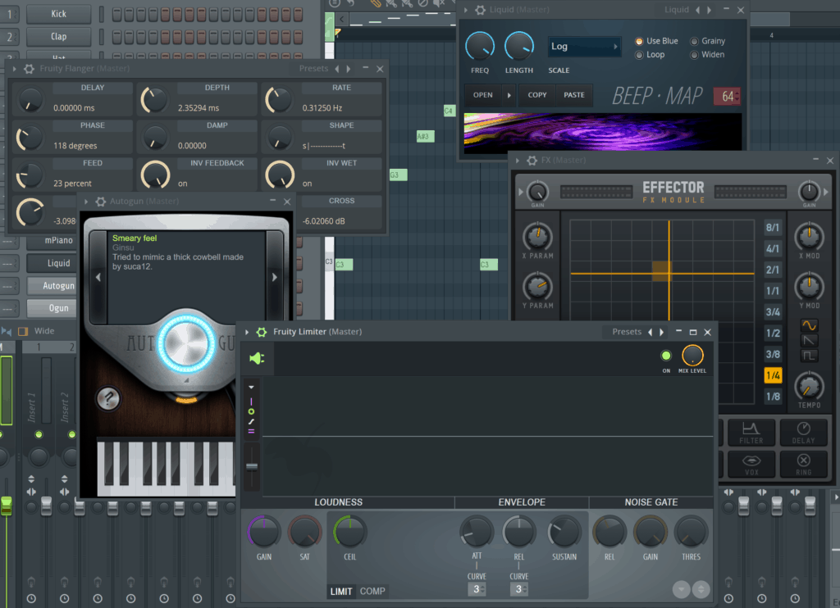This screenshot has width=840, height=608.
Task: Switch to the LIMIT tab in Fruity Limiter
Action: [340, 592]
